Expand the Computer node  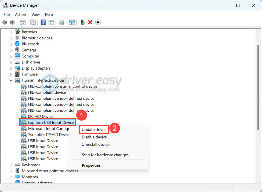click(x=11, y=56)
